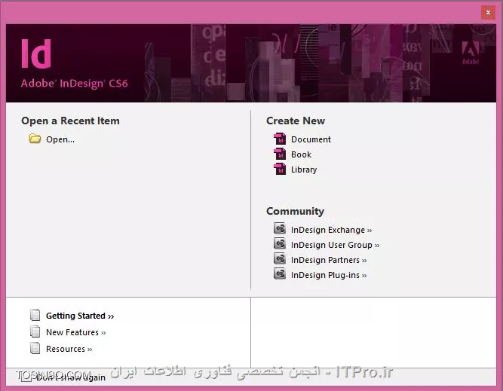Create a new Document

[311, 139]
